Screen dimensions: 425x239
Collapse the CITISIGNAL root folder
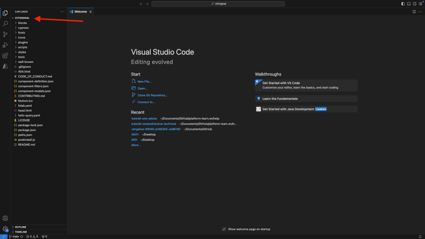[x=22, y=18]
